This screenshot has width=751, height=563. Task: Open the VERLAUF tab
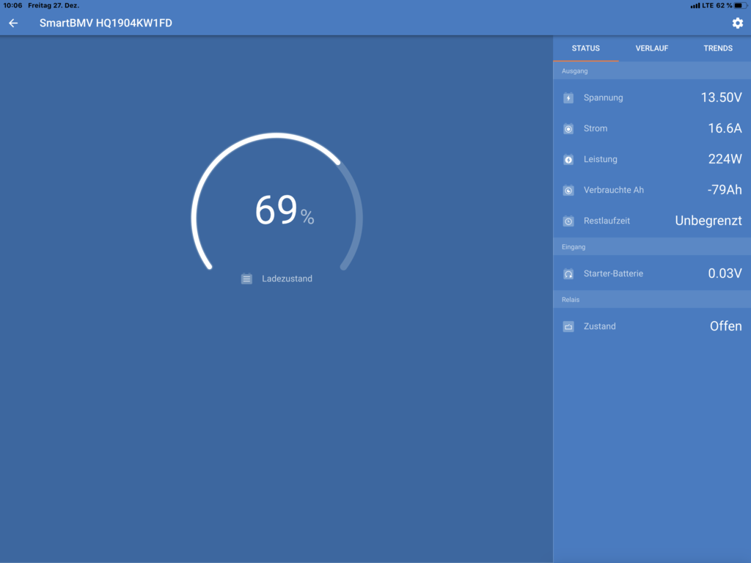tap(652, 48)
